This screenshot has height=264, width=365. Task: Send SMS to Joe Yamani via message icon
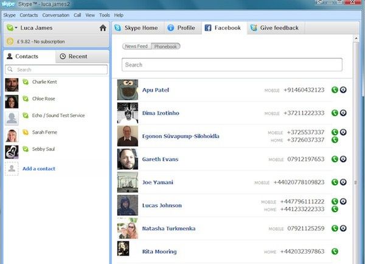pyautogui.click(x=343, y=182)
